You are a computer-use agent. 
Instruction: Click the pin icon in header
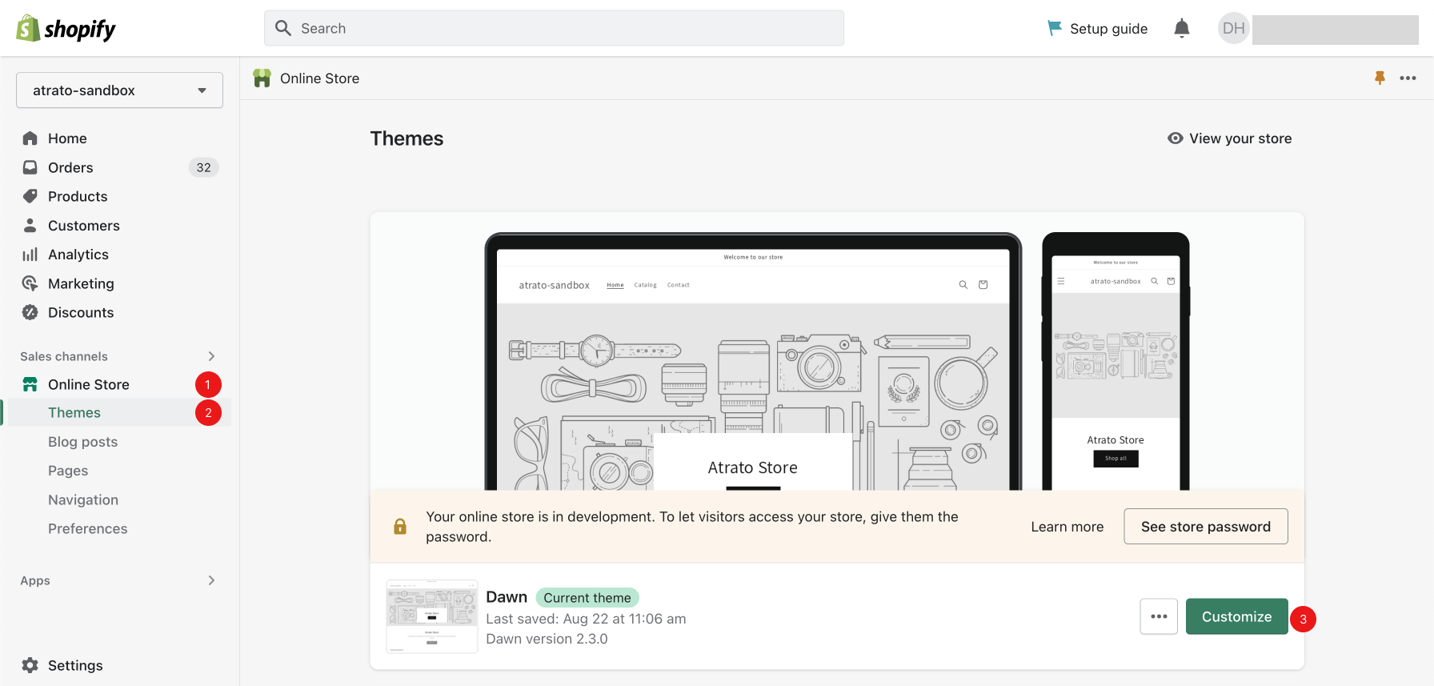coord(1380,78)
